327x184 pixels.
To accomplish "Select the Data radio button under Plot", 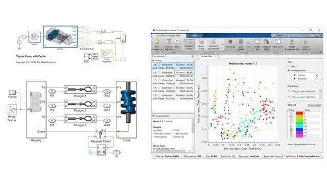I will pos(289,66).
